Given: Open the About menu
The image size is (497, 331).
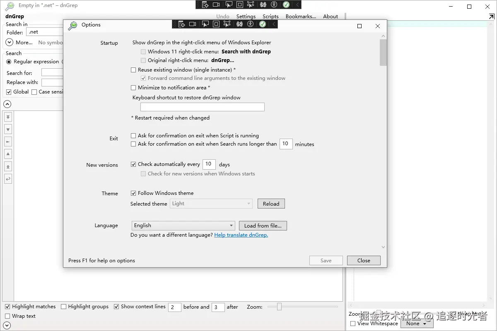Looking at the screenshot, I should tap(331, 17).
